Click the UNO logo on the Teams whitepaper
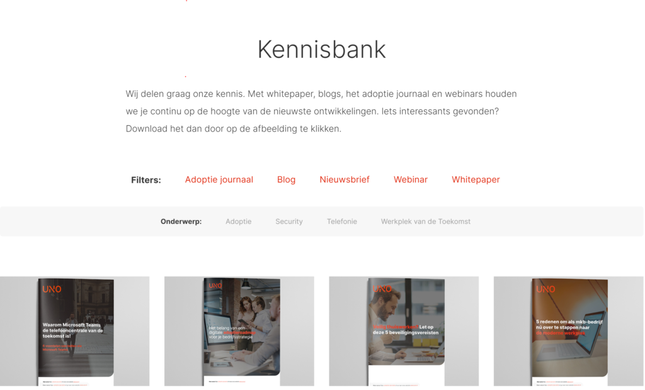 52,289
